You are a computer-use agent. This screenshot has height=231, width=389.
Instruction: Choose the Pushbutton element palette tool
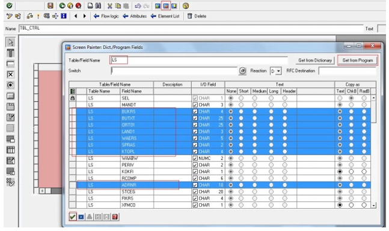10,96
